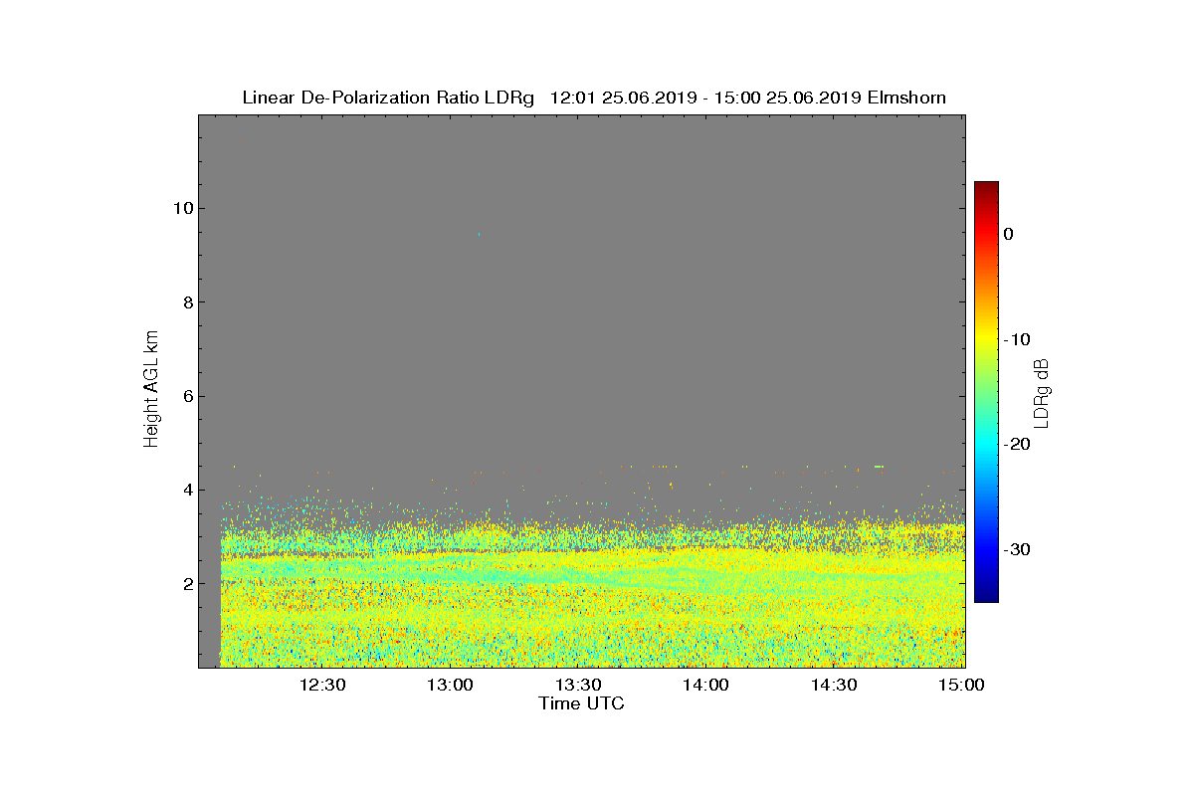Viewport: 1194px width, 796px height.
Task: Click the colorbar tick label 0
Action: pyautogui.click(x=1009, y=234)
